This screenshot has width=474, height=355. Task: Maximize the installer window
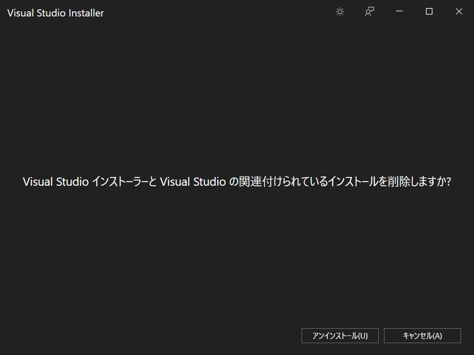pyautogui.click(x=429, y=11)
